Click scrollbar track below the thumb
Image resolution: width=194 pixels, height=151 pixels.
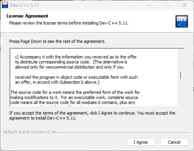[x=181, y=93]
